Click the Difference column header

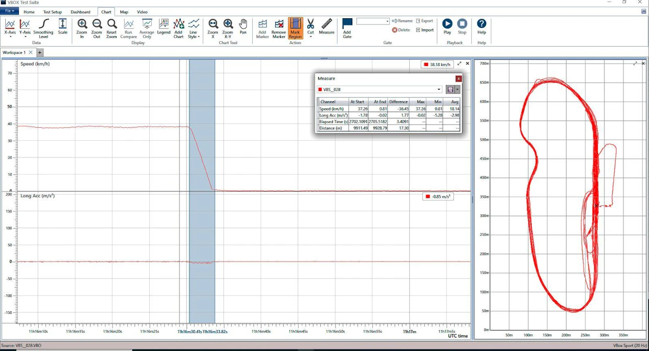tap(398, 101)
